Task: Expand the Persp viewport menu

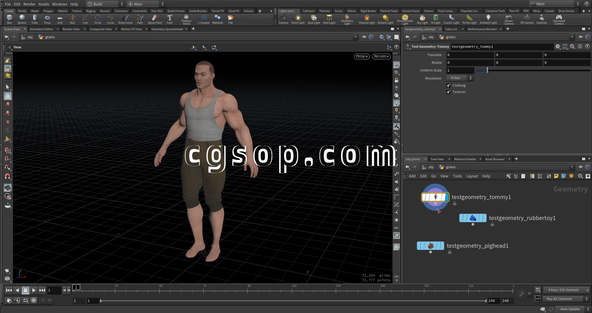Action: [361, 56]
